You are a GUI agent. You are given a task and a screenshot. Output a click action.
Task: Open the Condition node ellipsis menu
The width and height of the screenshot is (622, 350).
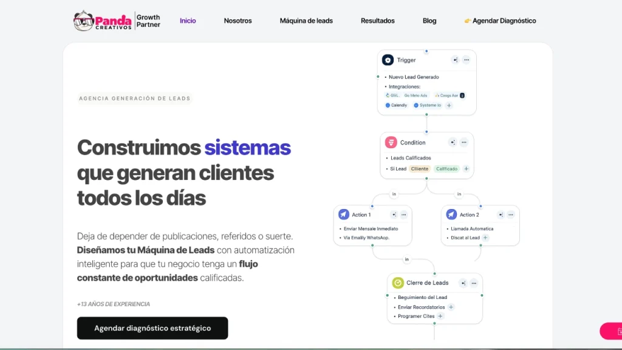coord(464,142)
